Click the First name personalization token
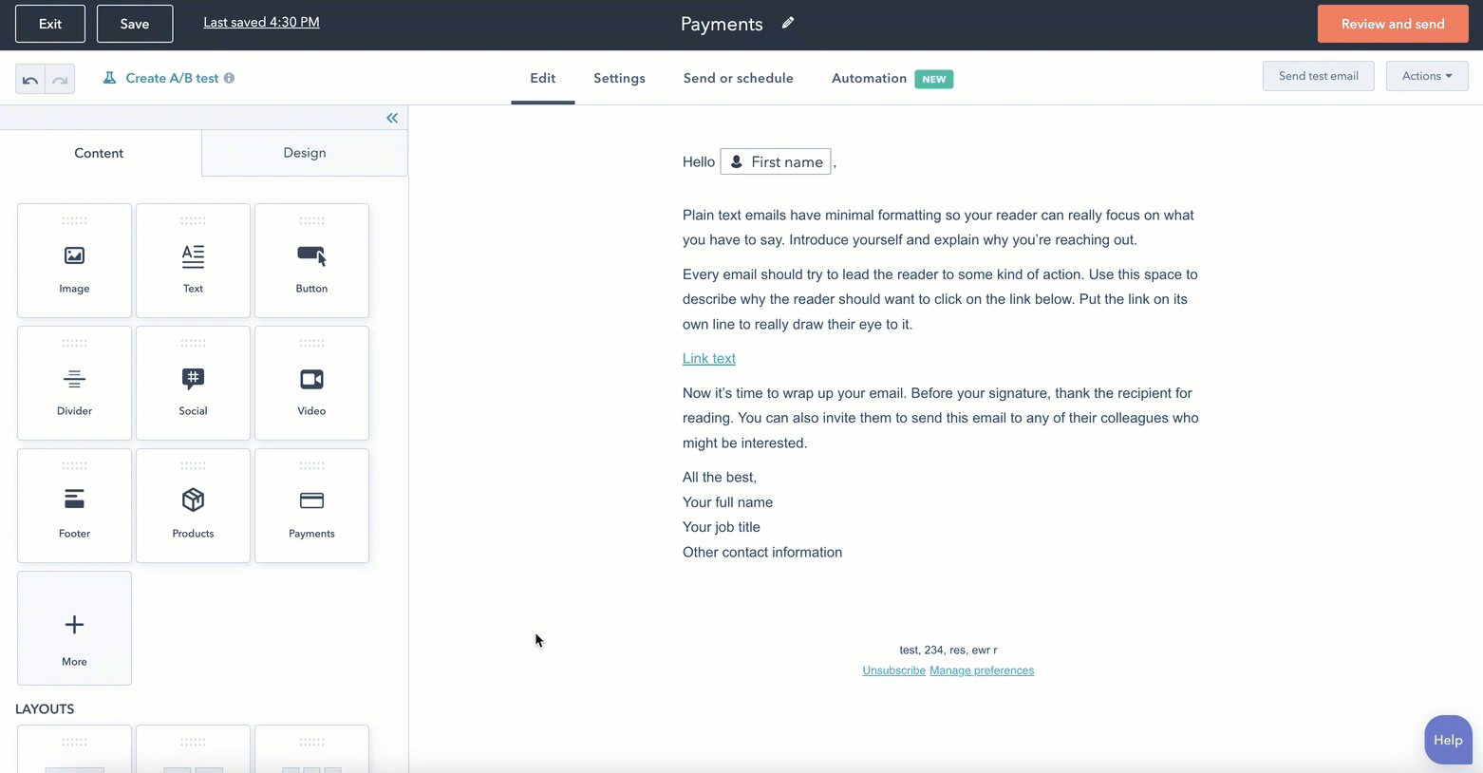Image resolution: width=1483 pixels, height=773 pixels. click(776, 162)
